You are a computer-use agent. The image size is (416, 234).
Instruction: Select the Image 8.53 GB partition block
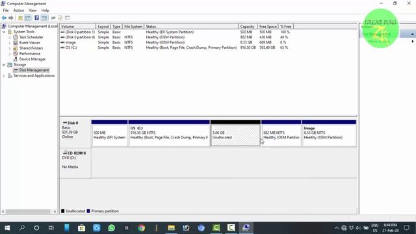point(329,133)
